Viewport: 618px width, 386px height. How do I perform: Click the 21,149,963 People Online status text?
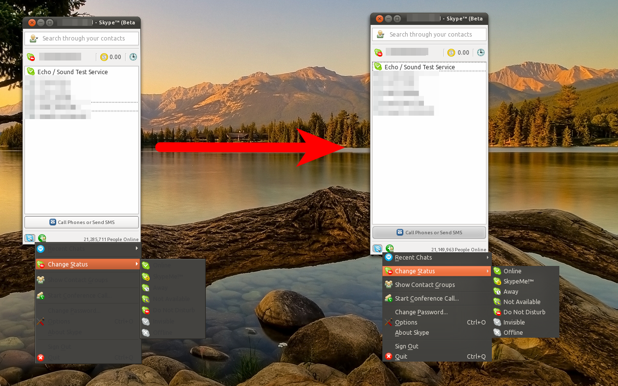[459, 249]
